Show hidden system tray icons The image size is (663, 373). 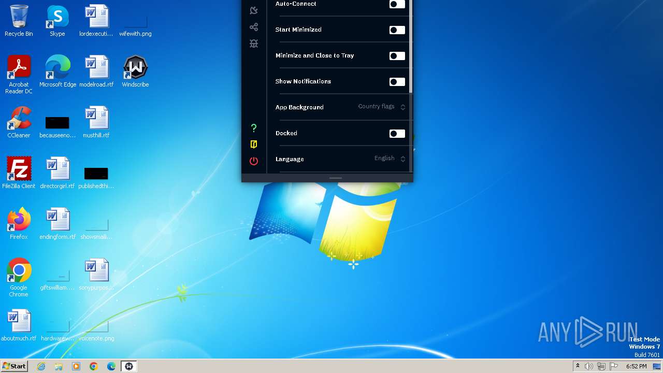[x=578, y=366]
